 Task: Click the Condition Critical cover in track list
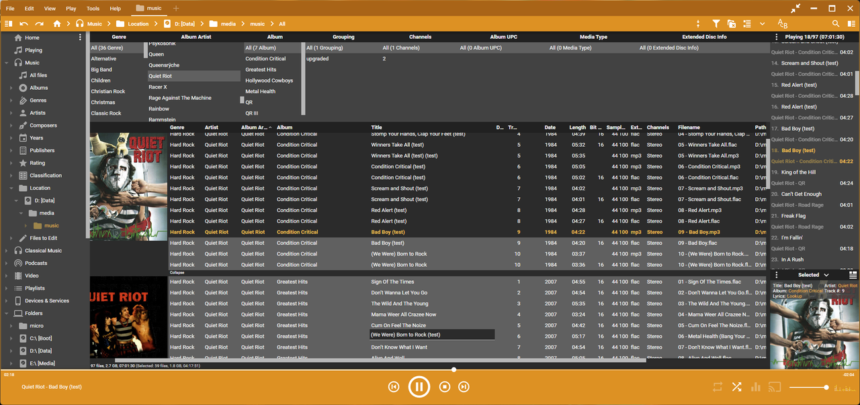point(128,186)
